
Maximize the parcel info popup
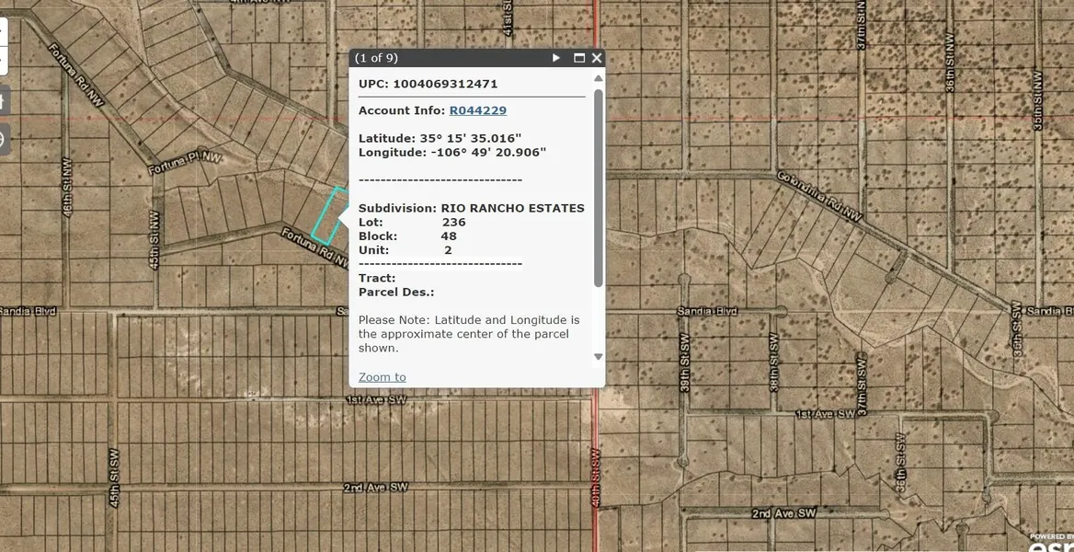pyautogui.click(x=579, y=58)
